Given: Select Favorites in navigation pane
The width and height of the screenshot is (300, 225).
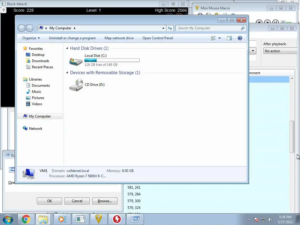Looking at the screenshot, I should coord(36,49).
